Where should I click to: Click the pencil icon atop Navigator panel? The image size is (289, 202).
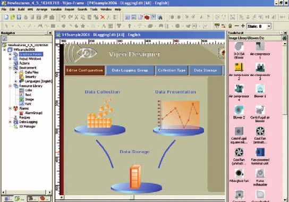[5, 39]
